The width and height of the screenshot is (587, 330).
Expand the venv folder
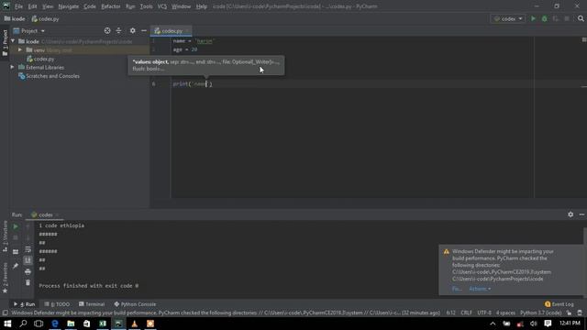(20, 49)
